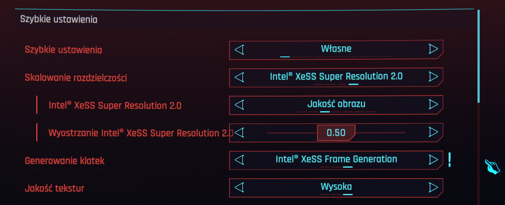Select the Wysoka texture quality value
Screen dimensions: 505x205
[x=336, y=187]
